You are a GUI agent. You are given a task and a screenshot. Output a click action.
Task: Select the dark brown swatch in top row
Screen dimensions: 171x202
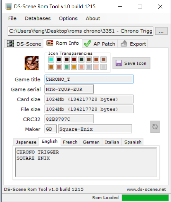pyautogui.click(x=66, y=60)
